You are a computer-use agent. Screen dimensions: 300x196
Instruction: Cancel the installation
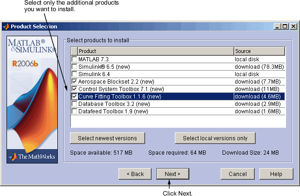coord(237,174)
